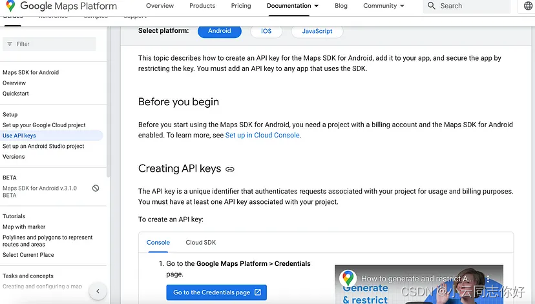Image resolution: width=535 pixels, height=304 pixels.
Task: Open Set up your Google Cloud project
Action: (x=44, y=125)
